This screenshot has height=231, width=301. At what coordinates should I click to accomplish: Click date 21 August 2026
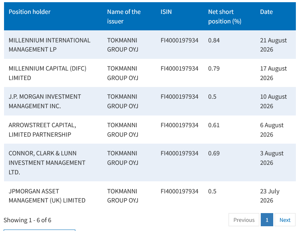click(x=273, y=45)
